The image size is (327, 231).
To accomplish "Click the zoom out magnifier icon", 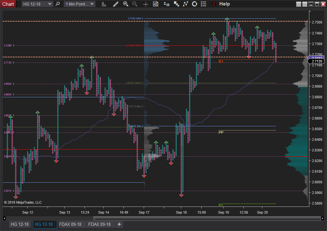I will tap(135, 4).
